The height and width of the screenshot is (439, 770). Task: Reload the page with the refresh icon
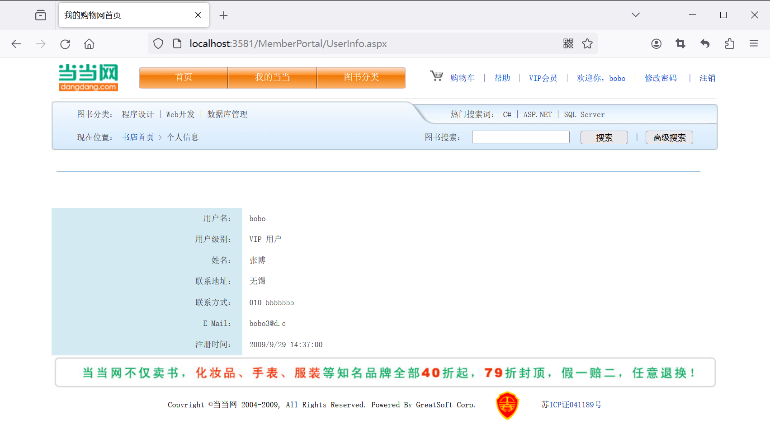(65, 44)
